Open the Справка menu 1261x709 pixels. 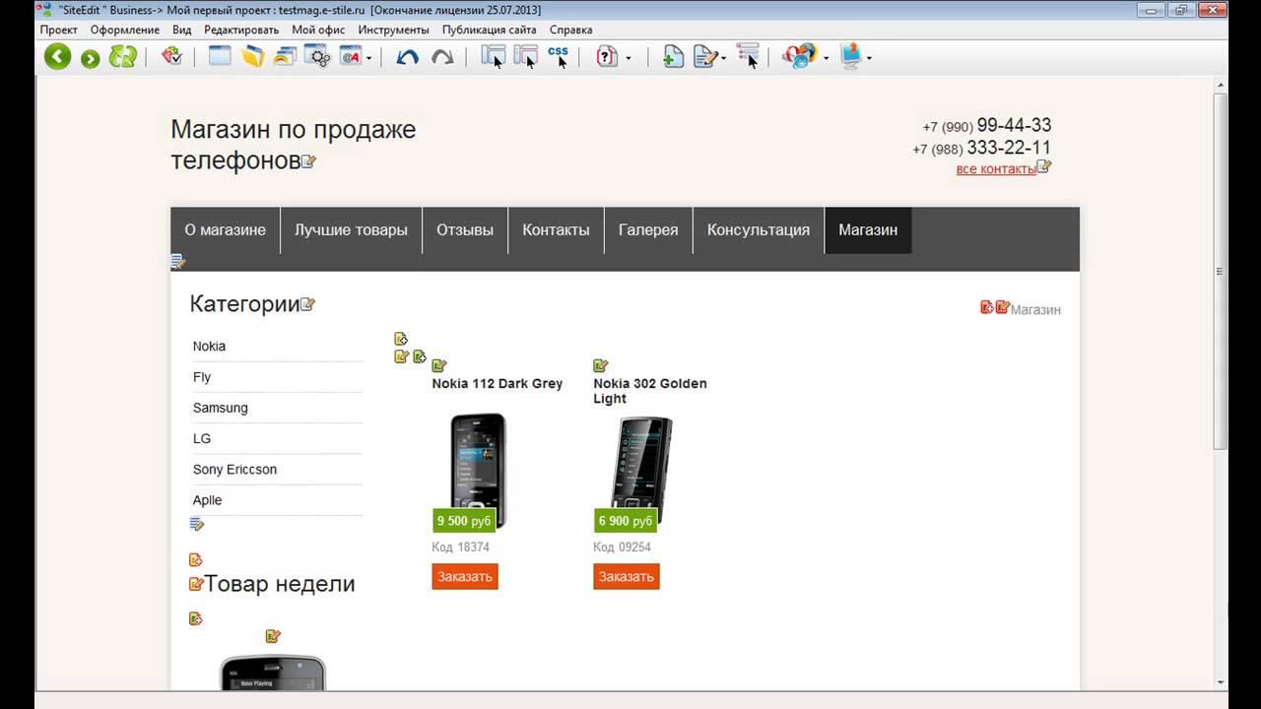pyautogui.click(x=571, y=30)
